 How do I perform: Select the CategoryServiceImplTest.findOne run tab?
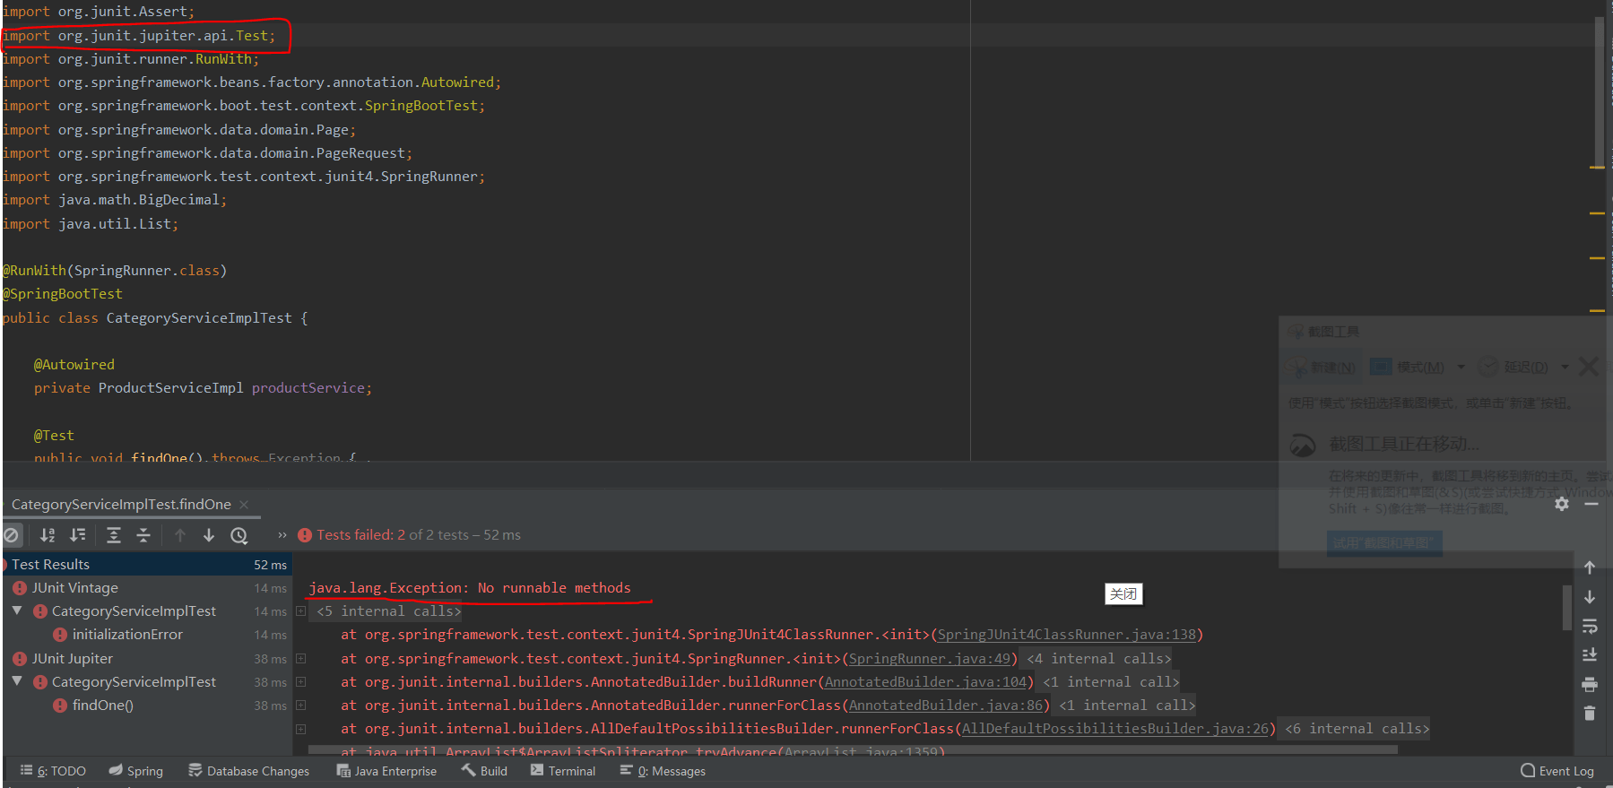[121, 505]
